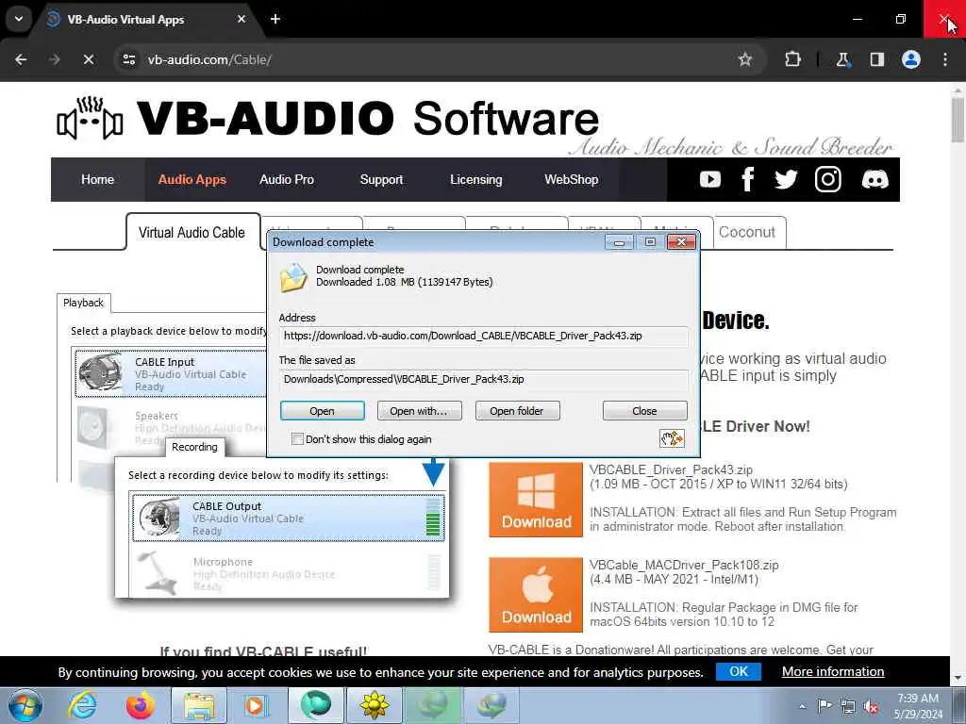View site information icon in address bar
The image size is (966, 724).
(x=128, y=59)
